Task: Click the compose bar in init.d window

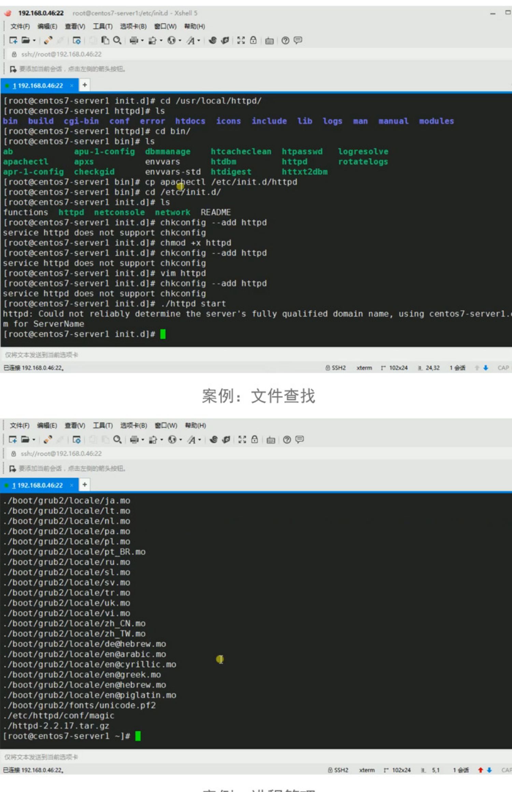Action: 256,355
